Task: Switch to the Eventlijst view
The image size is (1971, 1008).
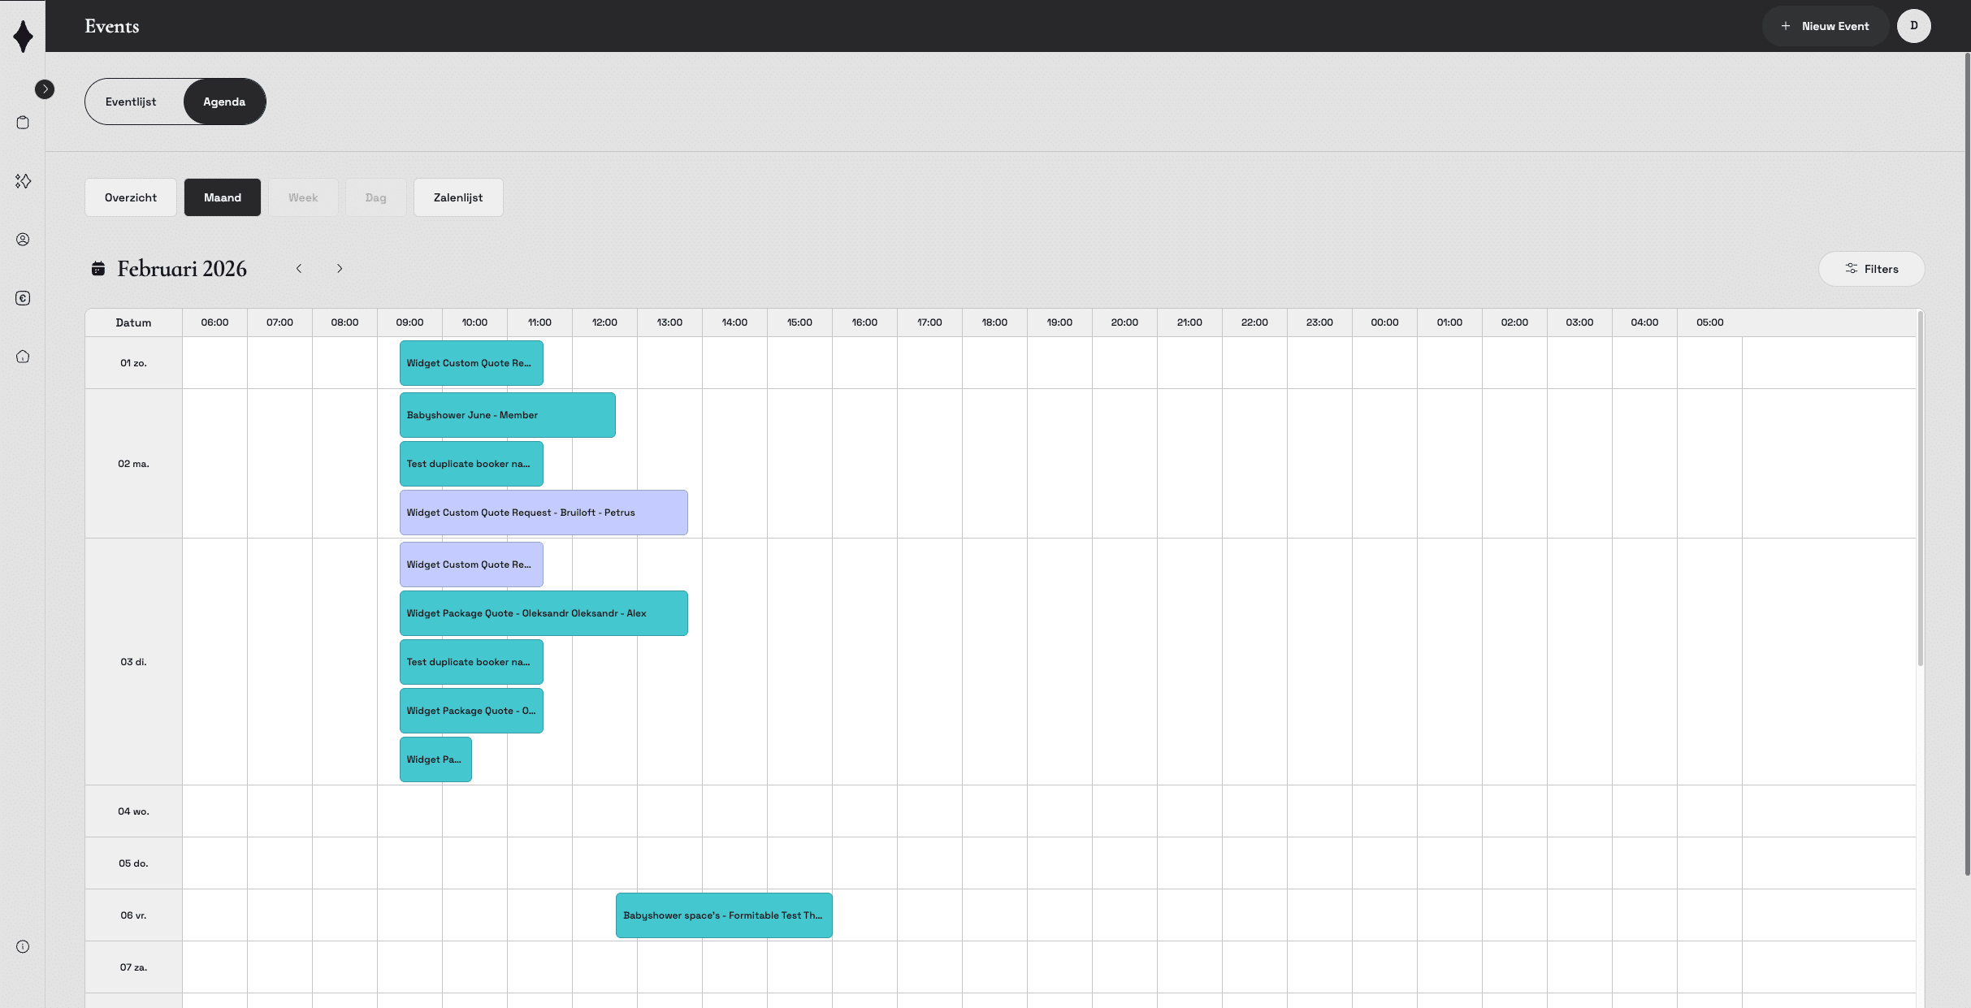Action: point(131,102)
